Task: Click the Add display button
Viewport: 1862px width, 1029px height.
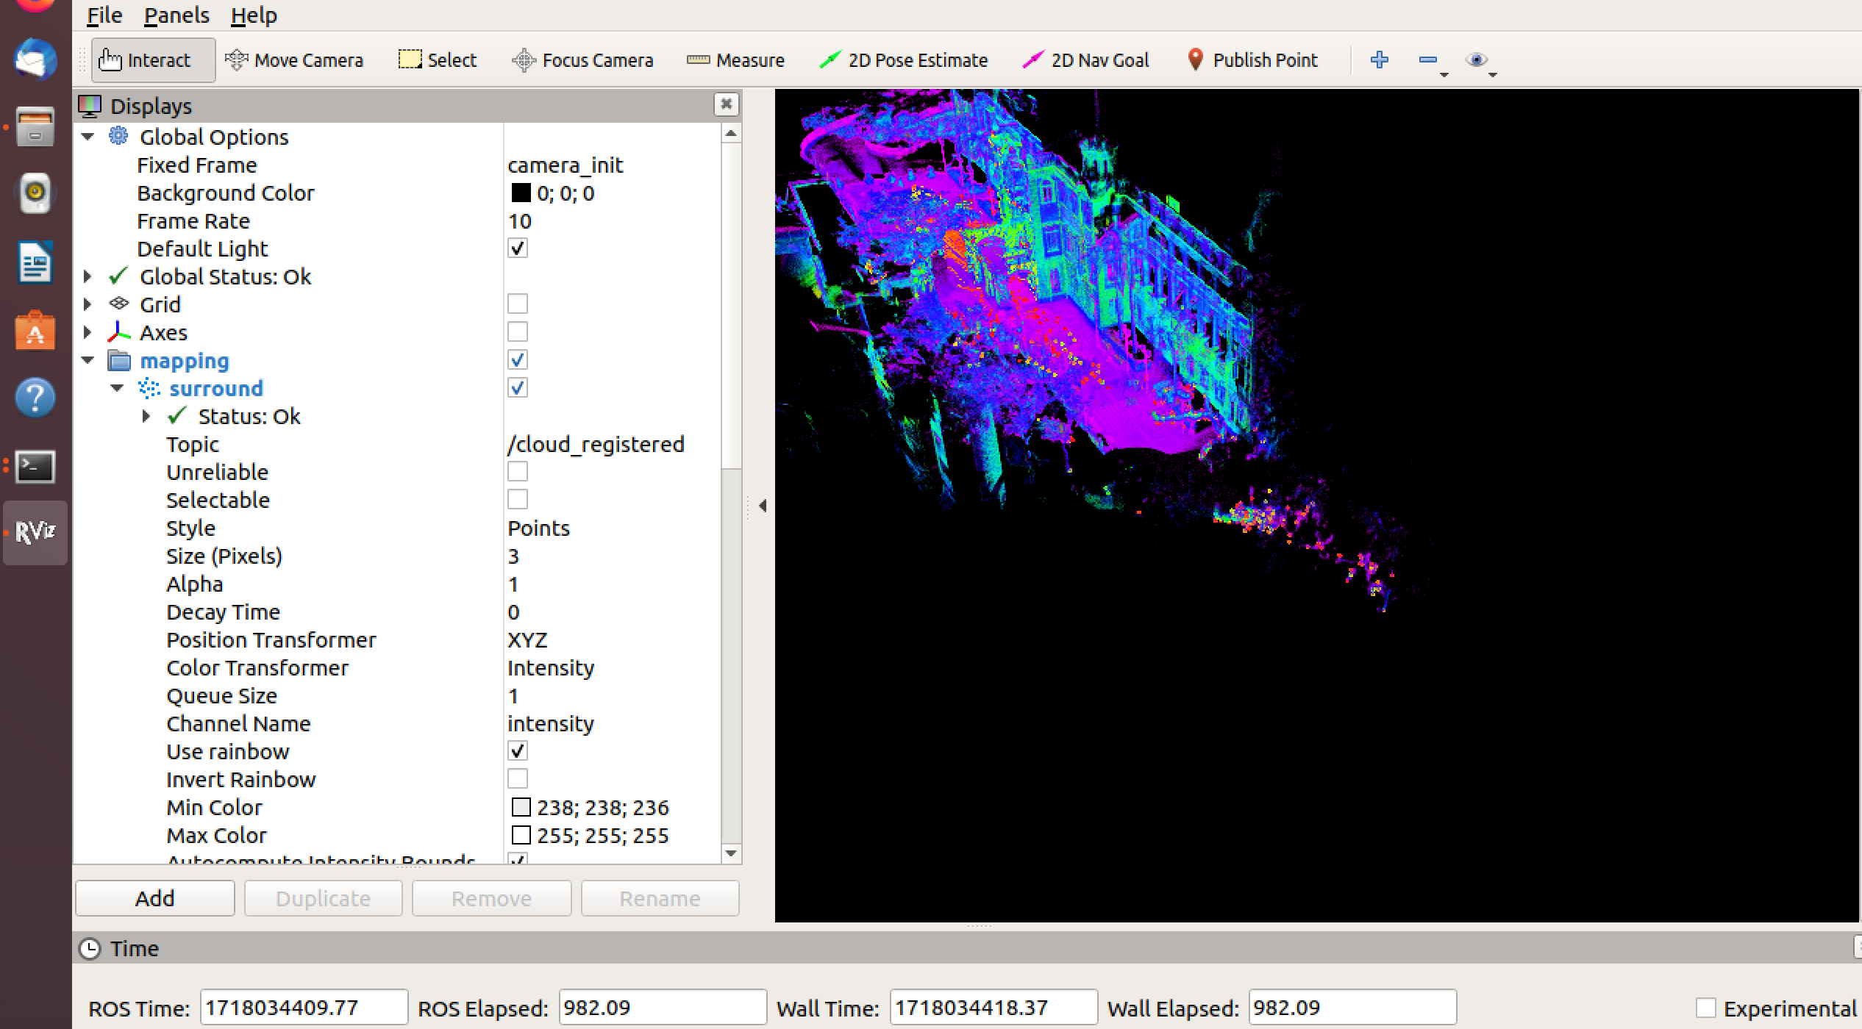Action: coord(155,898)
